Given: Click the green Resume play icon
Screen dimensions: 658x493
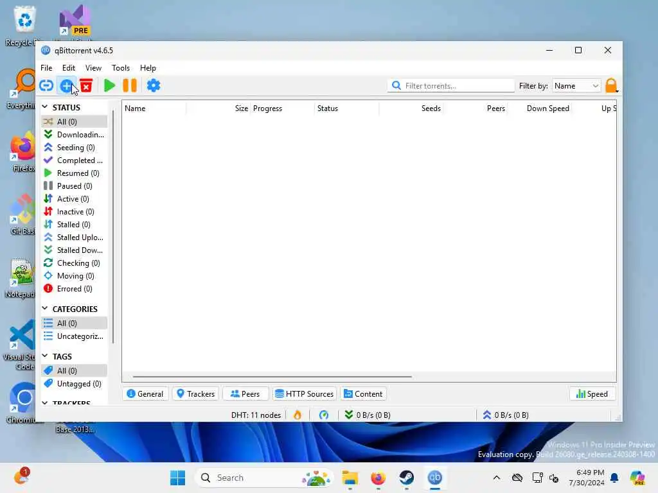Looking at the screenshot, I should pyautogui.click(x=109, y=85).
